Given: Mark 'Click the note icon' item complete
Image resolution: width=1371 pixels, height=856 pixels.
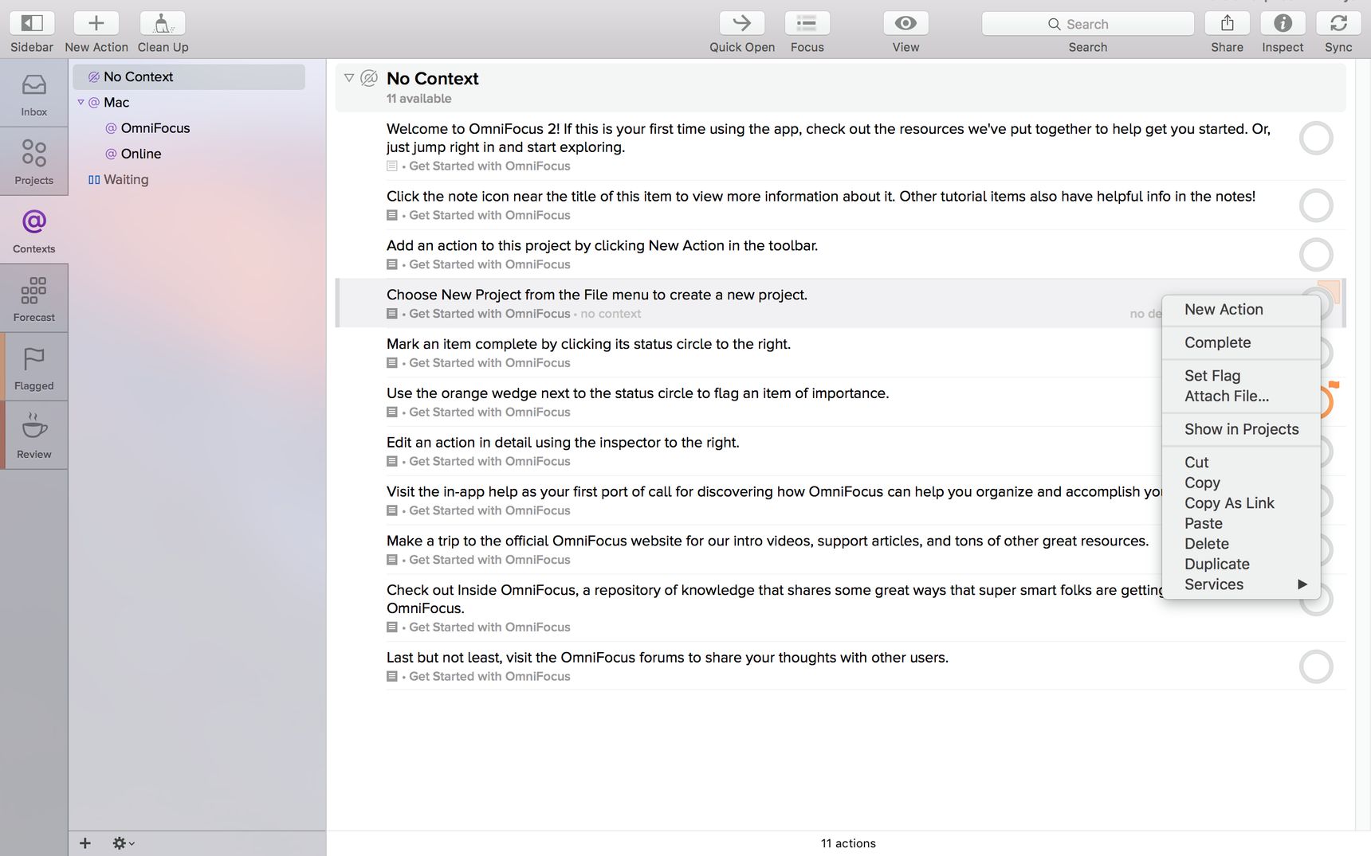Looking at the screenshot, I should [1316, 205].
